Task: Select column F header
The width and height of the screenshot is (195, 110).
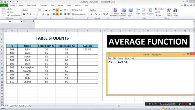Action: pyautogui.click(x=88, y=31)
